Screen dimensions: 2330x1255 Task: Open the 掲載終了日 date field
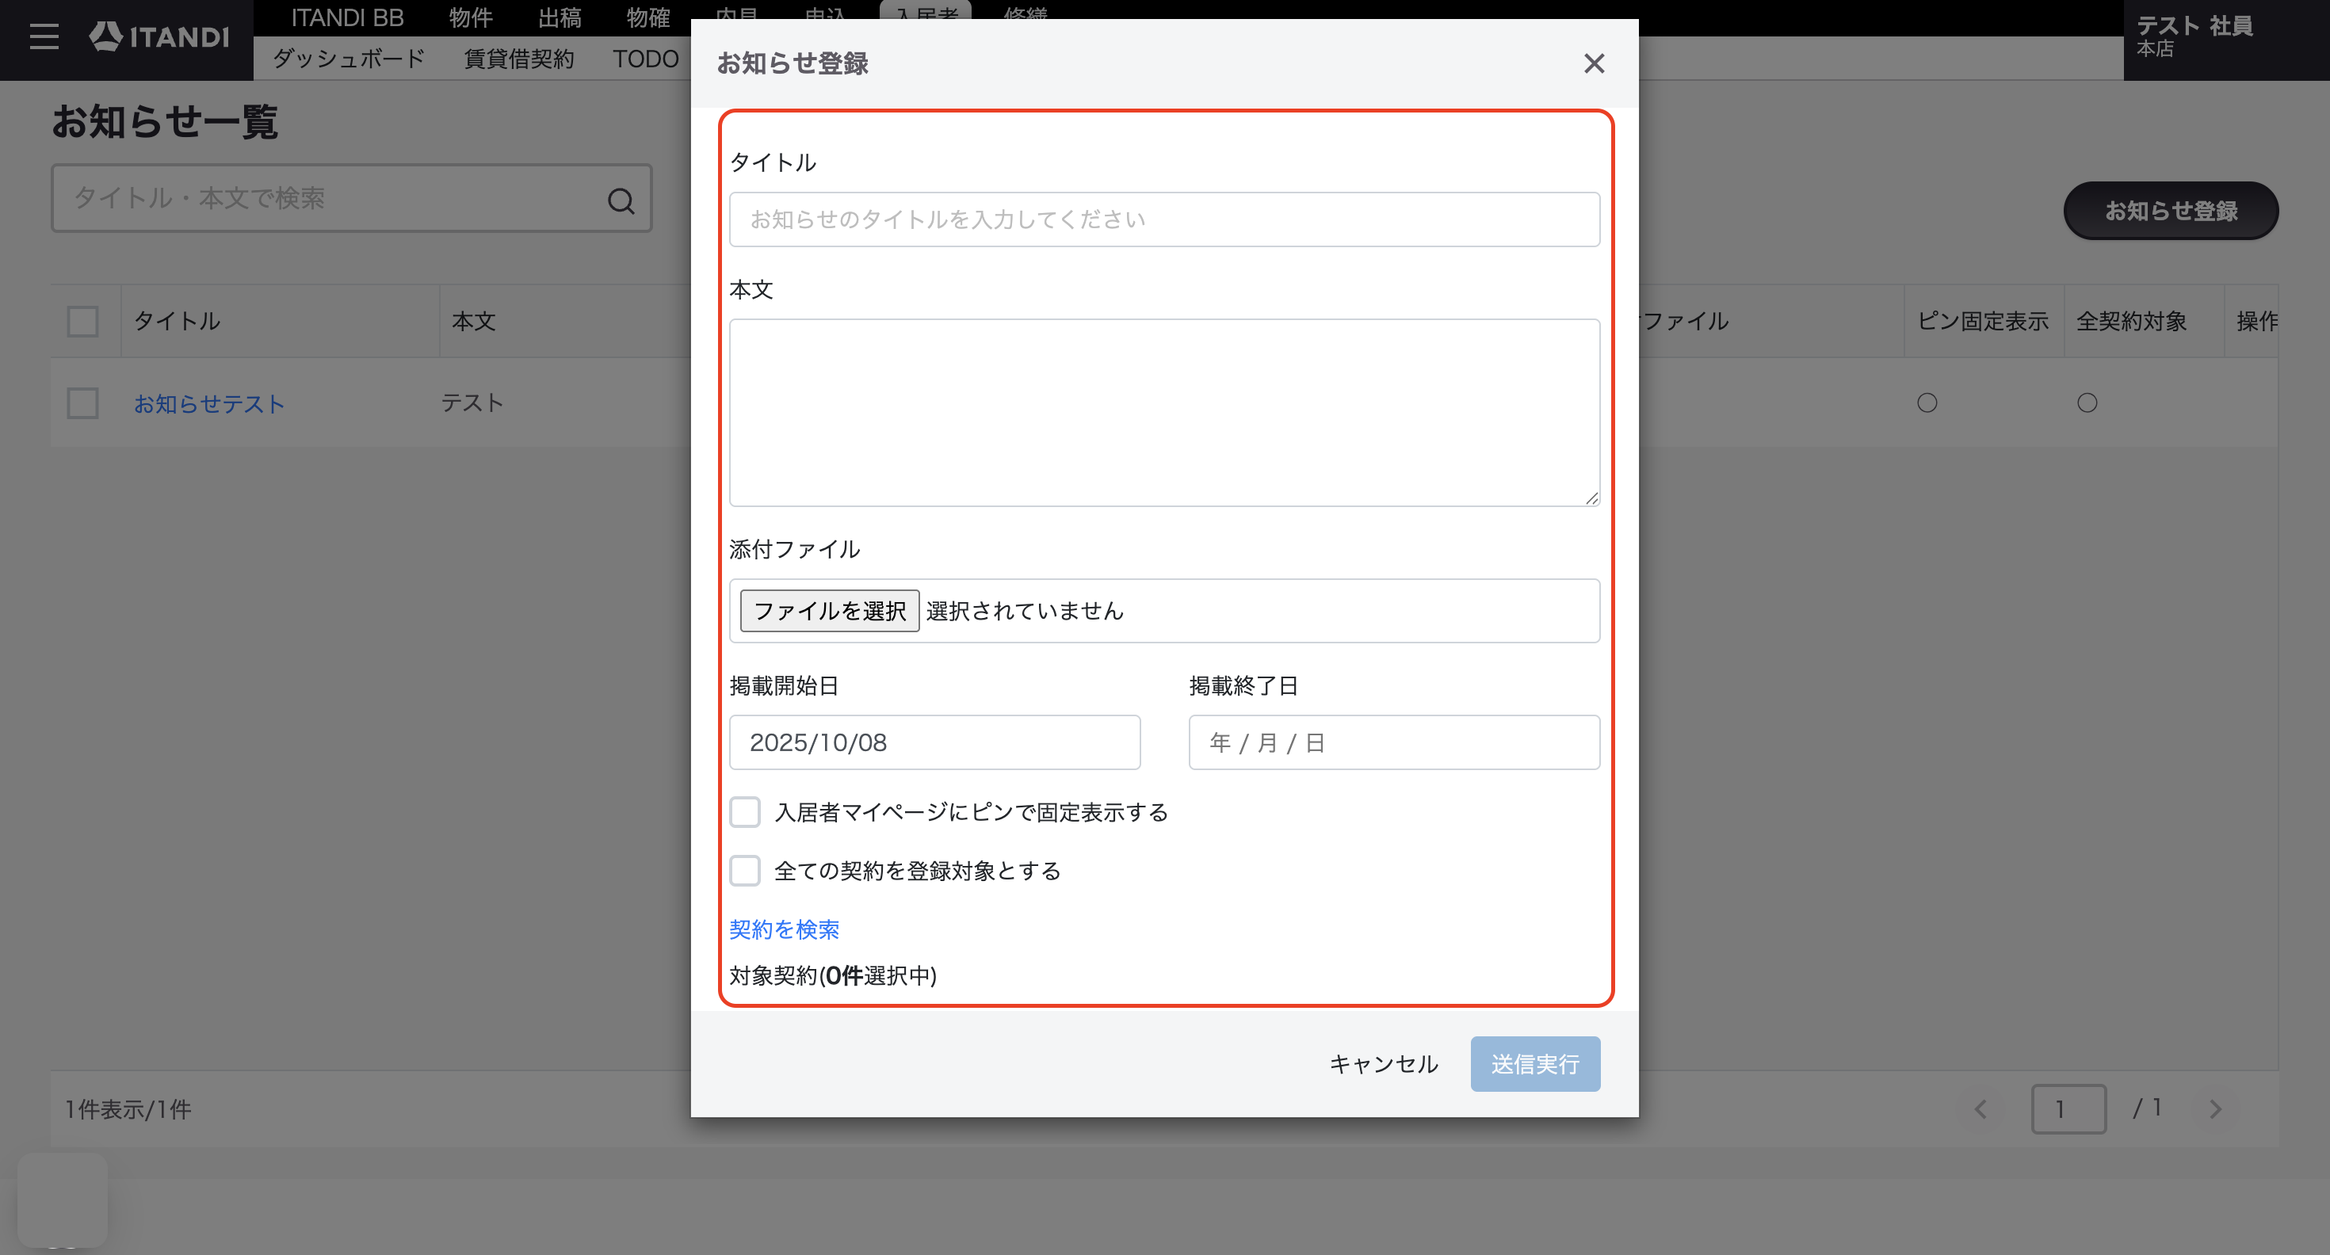point(1394,742)
